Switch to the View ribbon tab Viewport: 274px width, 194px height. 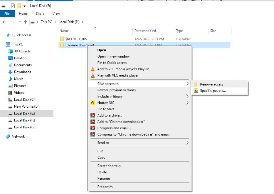[x=56, y=14]
